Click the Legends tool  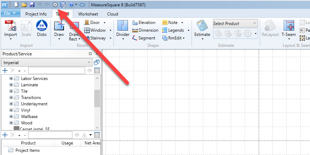173,30
